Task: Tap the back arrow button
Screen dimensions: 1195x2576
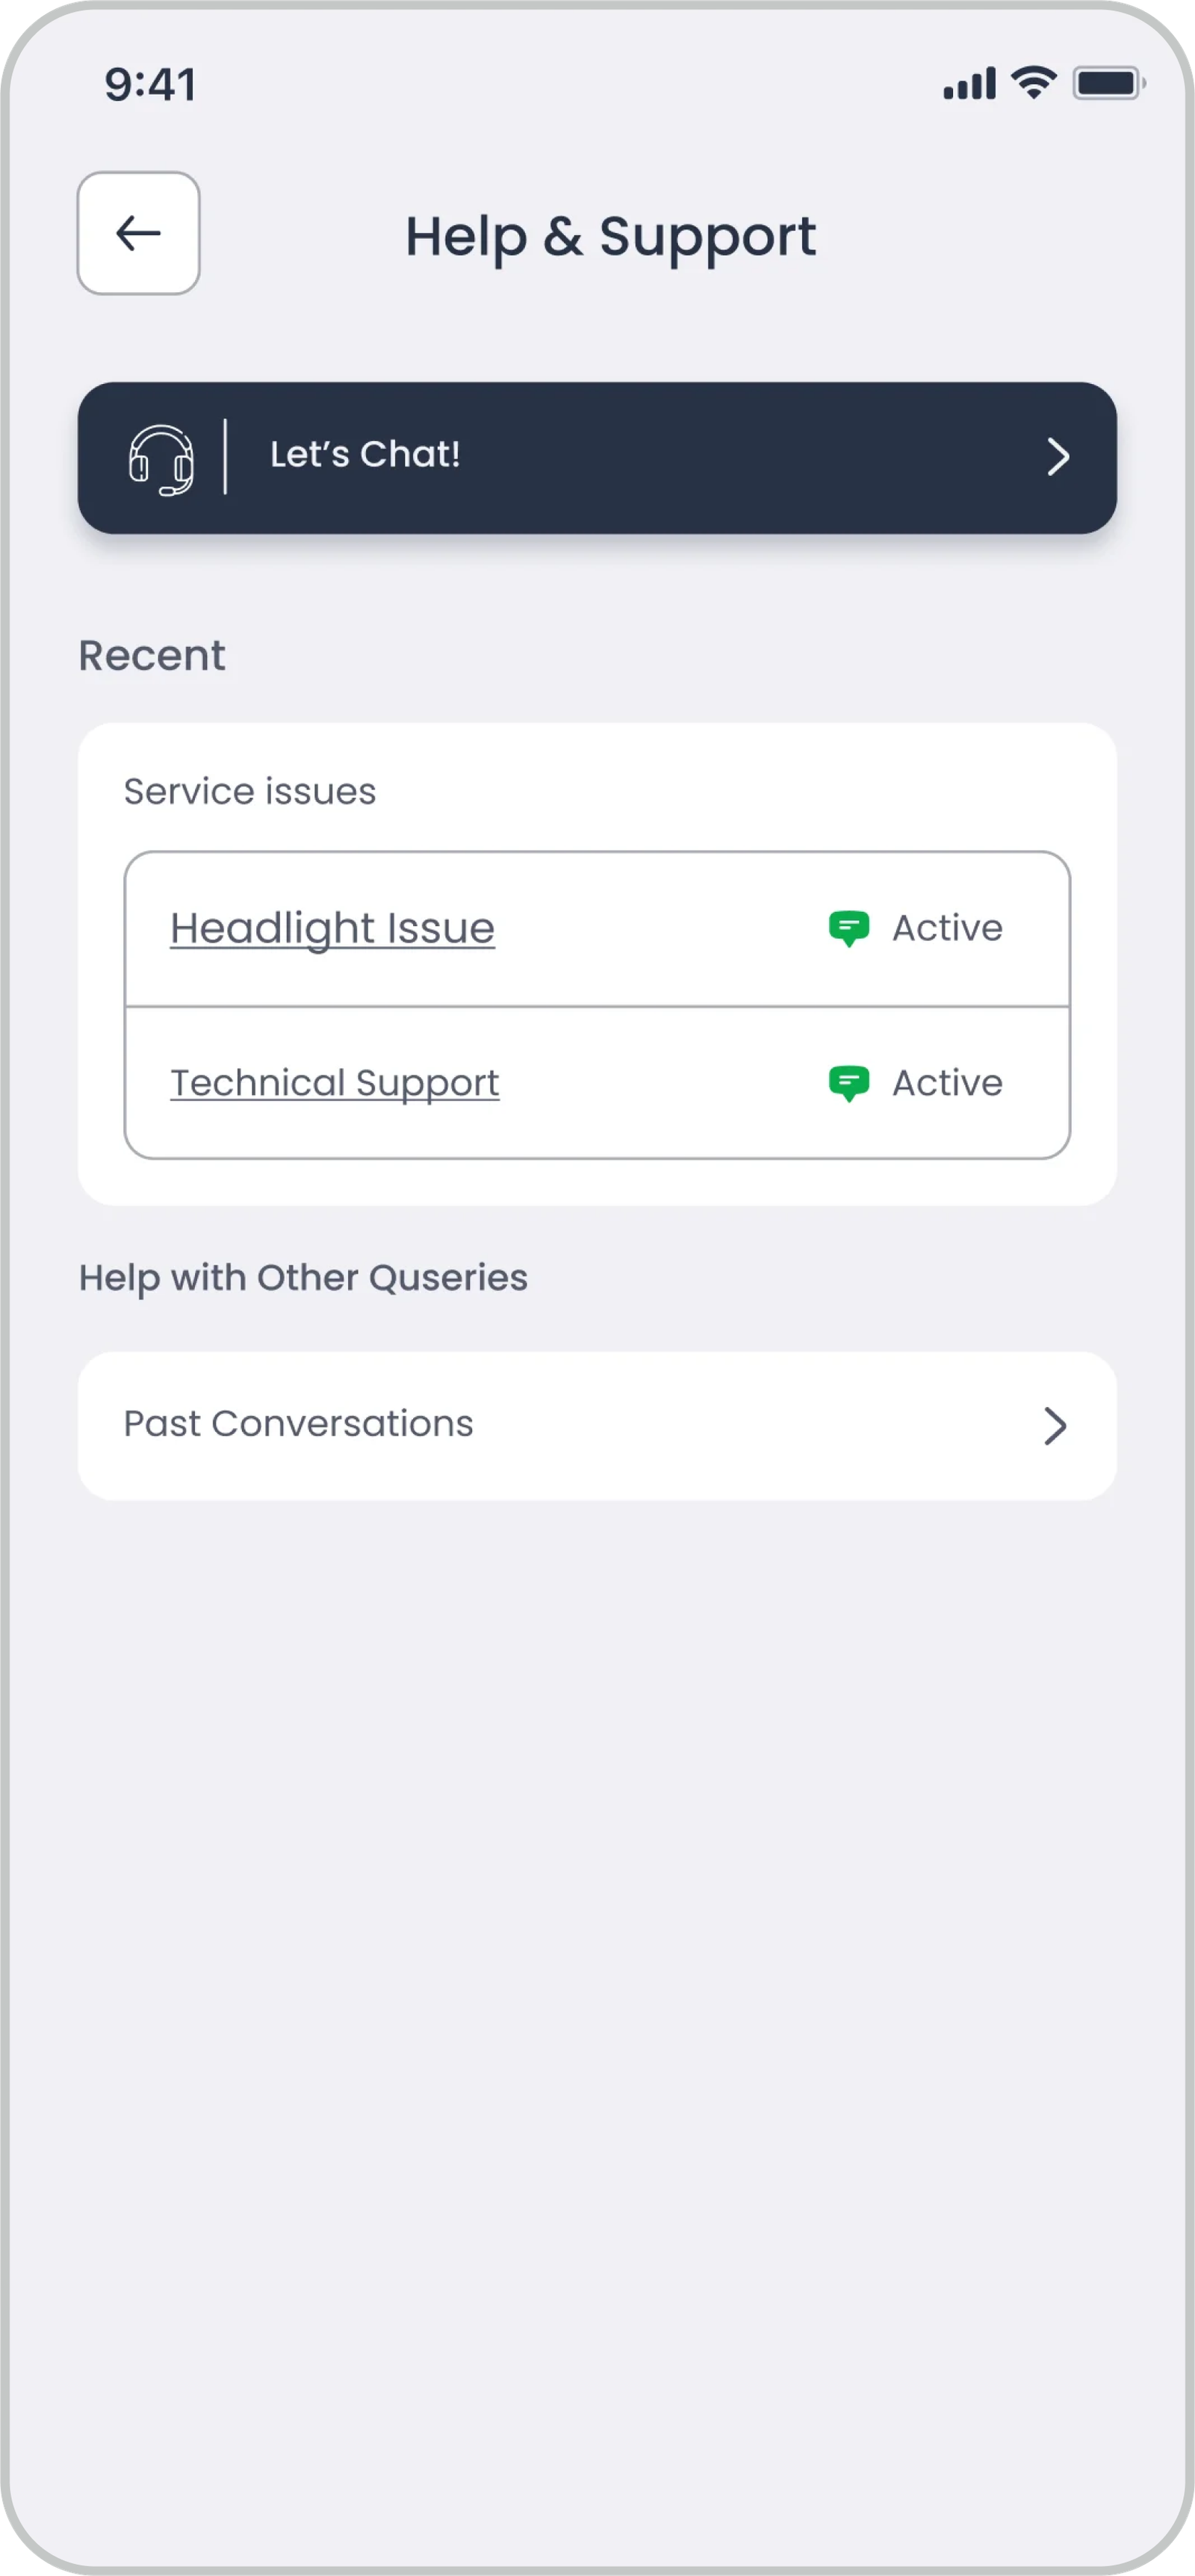Action: pyautogui.click(x=138, y=233)
